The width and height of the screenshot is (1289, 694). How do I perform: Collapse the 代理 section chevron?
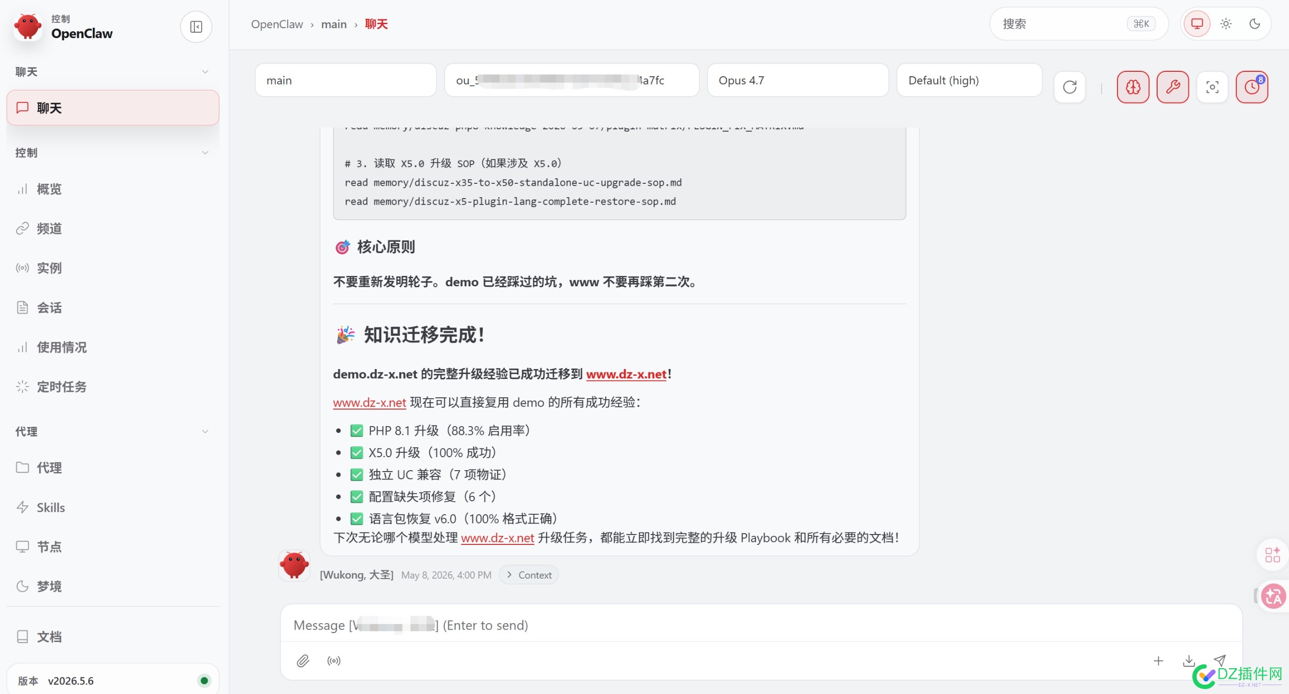click(x=205, y=431)
